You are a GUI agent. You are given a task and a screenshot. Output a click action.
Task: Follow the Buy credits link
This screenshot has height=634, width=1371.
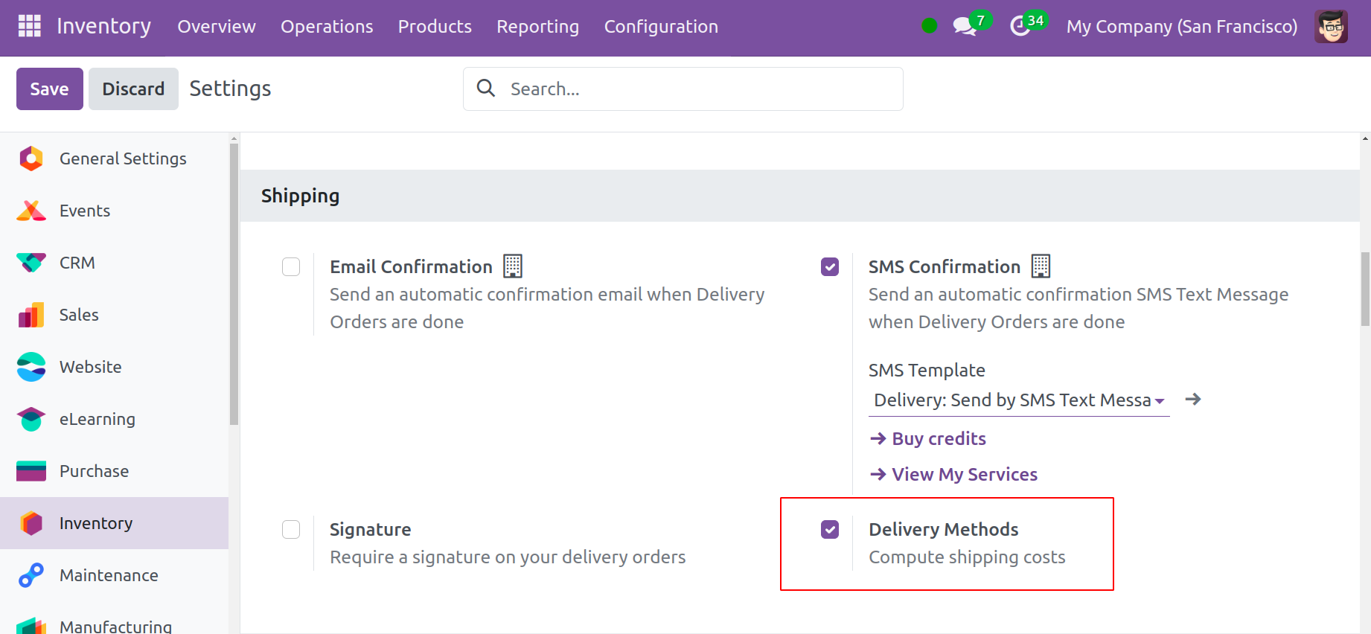pos(938,439)
